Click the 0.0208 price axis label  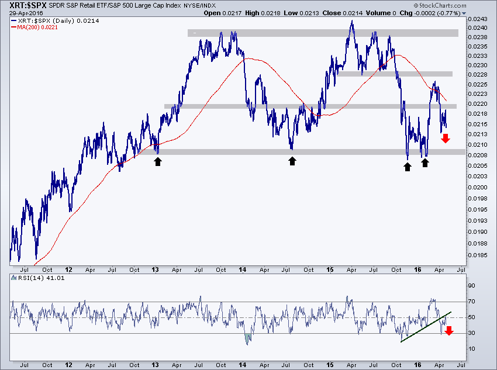click(x=477, y=155)
